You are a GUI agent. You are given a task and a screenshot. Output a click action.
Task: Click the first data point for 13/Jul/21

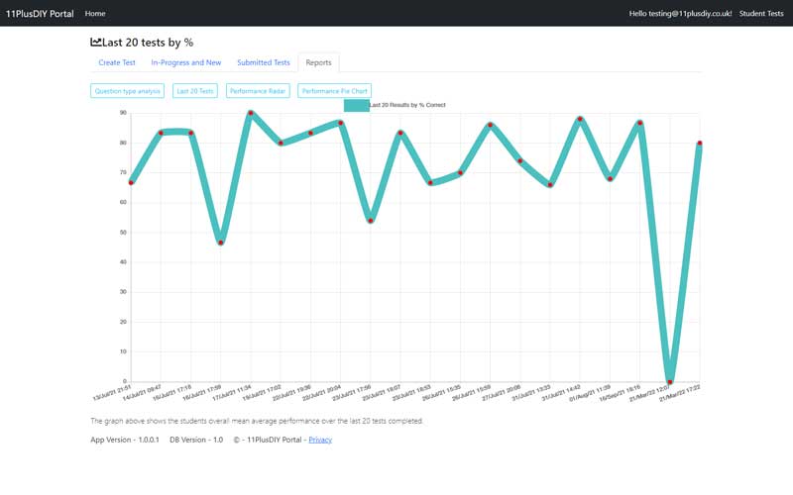[x=131, y=182]
